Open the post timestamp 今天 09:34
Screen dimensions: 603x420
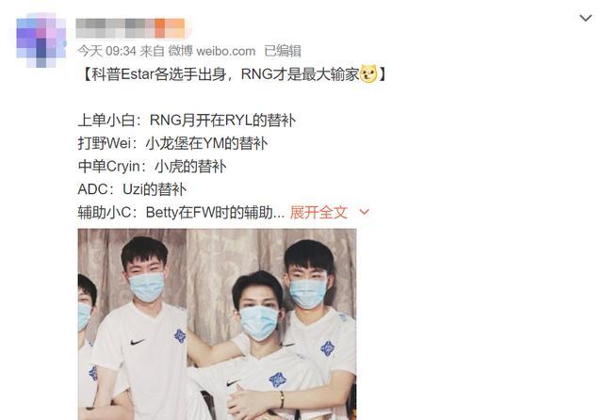106,51
